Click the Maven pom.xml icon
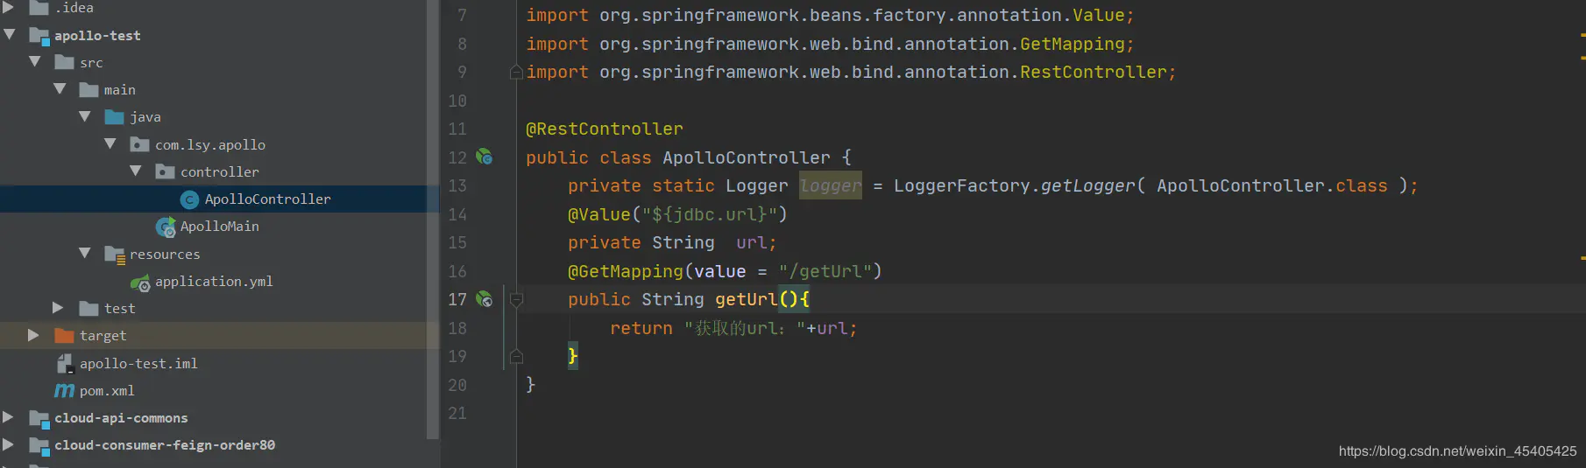 point(65,390)
